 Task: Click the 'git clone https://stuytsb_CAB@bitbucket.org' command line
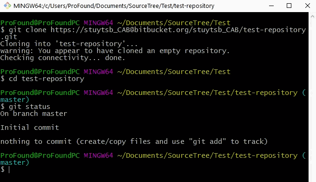point(153,30)
